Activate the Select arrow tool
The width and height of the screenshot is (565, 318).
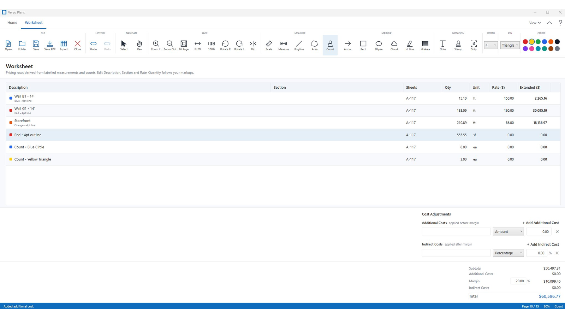point(124,45)
